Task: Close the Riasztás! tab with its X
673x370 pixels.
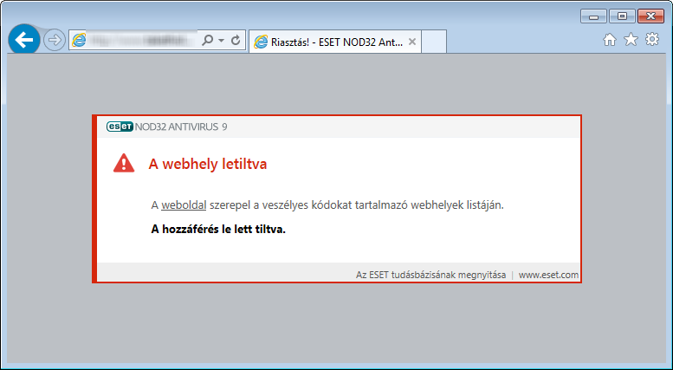Action: [411, 42]
